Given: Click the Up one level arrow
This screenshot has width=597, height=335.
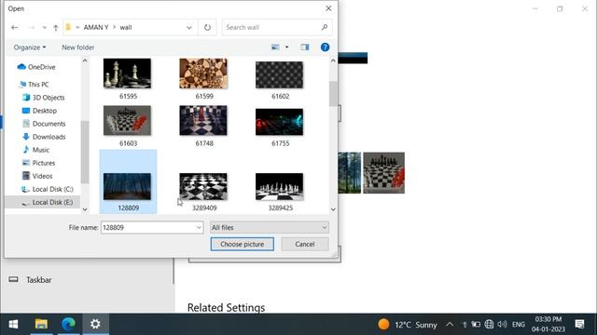Looking at the screenshot, I should click(x=56, y=27).
